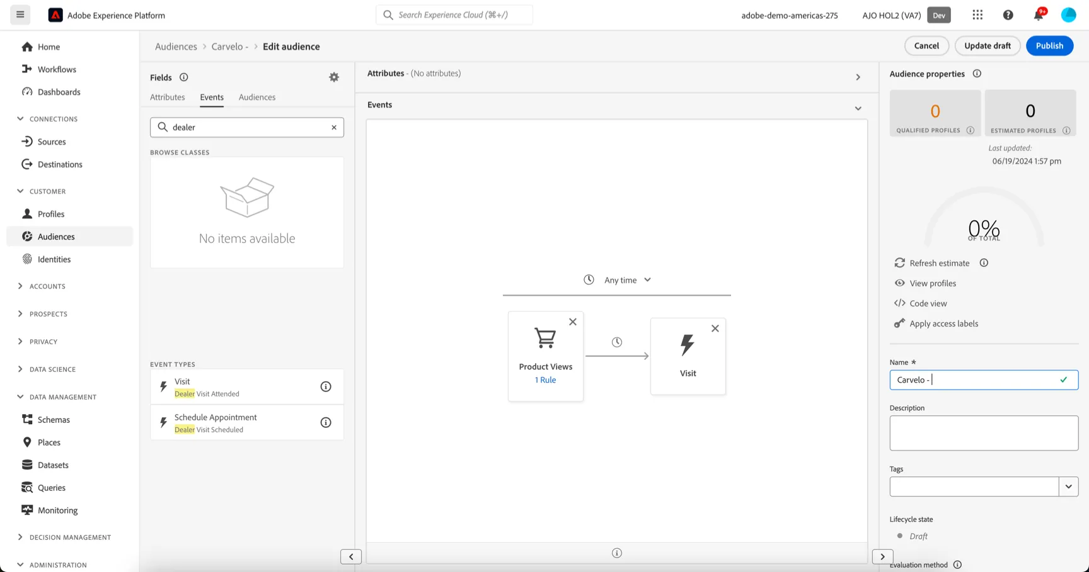This screenshot has height=572, width=1089.
Task: Remove the Visit event card
Action: pos(715,328)
